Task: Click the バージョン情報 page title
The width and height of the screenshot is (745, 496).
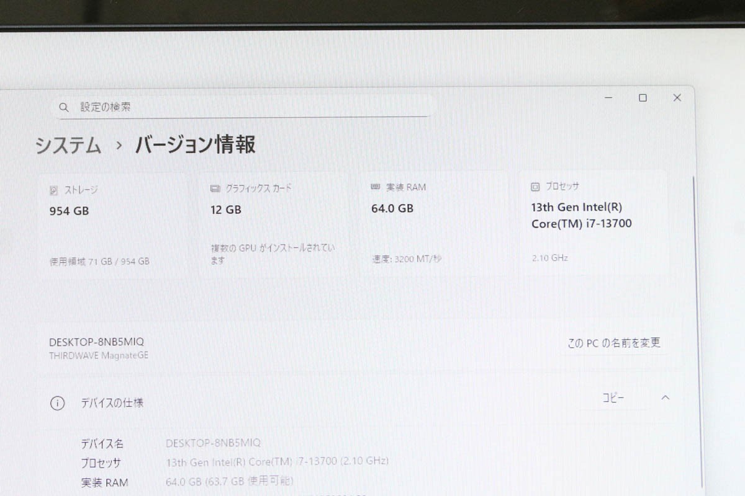Action: (x=196, y=144)
